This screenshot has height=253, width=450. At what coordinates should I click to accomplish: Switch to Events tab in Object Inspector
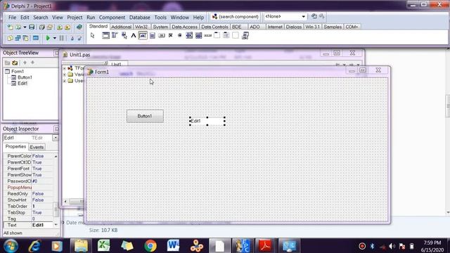[37, 147]
